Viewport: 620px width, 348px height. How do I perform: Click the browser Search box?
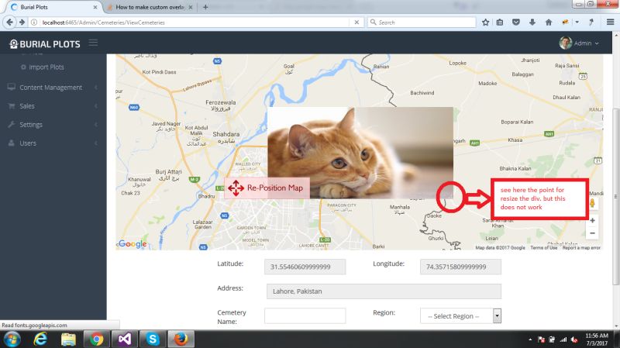point(422,22)
